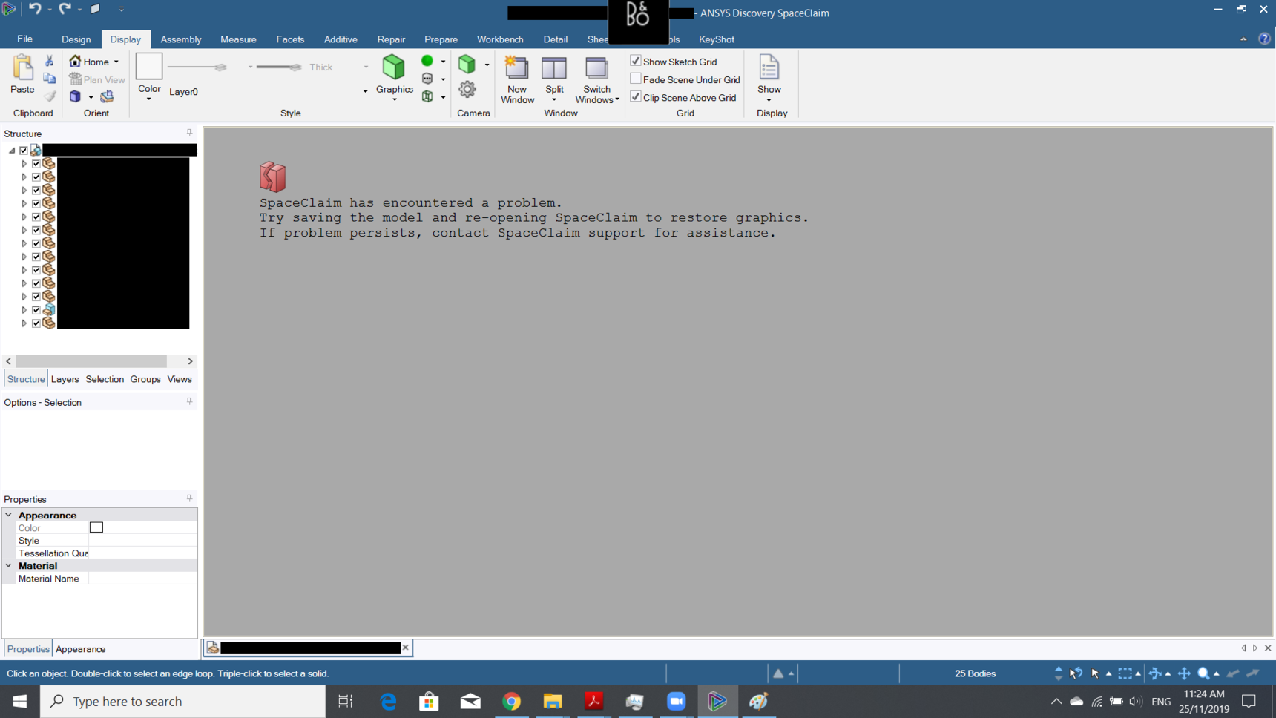This screenshot has width=1276, height=718.
Task: Open the Facets ribbon tab
Action: [290, 39]
